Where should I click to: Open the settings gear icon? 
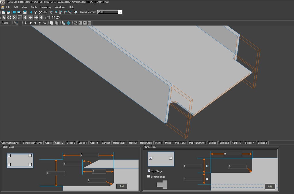[x=45, y=12]
